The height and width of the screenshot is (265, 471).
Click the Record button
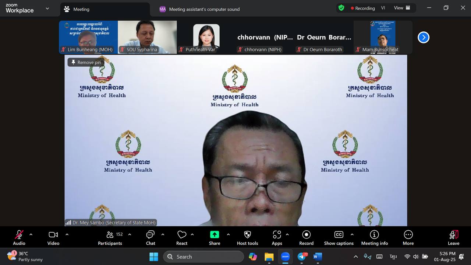pos(307,238)
